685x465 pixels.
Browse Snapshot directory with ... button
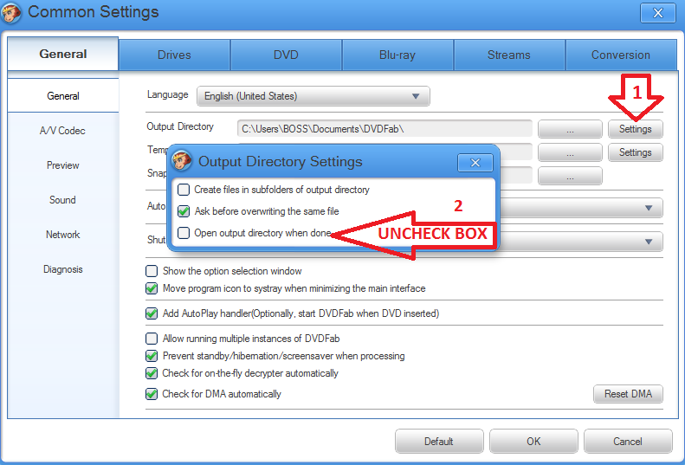point(570,176)
